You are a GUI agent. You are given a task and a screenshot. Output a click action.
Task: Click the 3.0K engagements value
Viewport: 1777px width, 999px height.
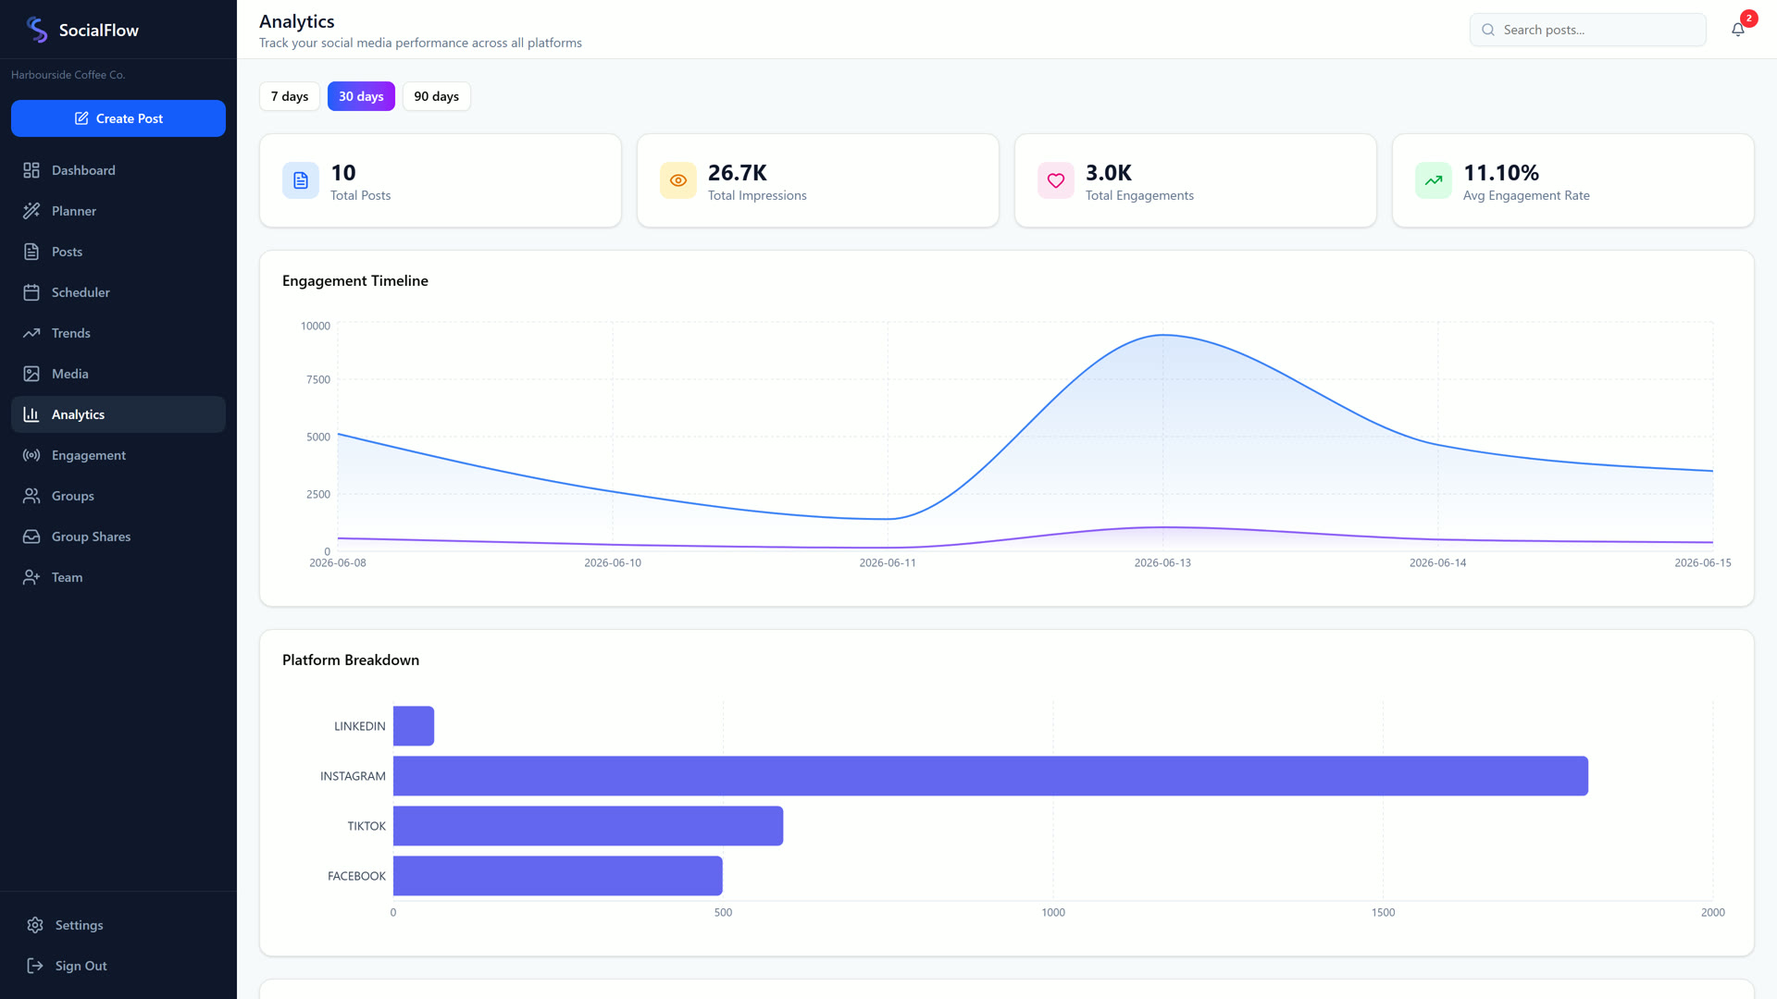click(1109, 173)
